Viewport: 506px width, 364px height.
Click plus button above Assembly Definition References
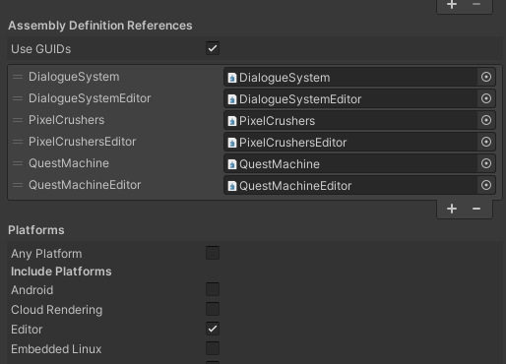pyautogui.click(x=452, y=5)
